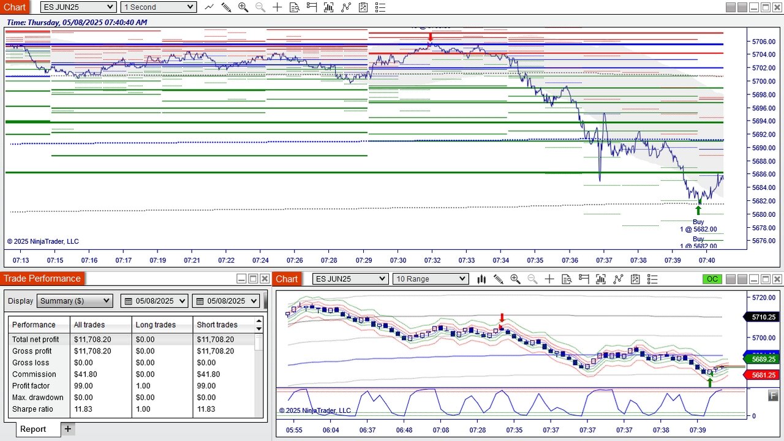Click green buy arrow on the 1 Second chart
784x441 pixels.
pos(698,210)
